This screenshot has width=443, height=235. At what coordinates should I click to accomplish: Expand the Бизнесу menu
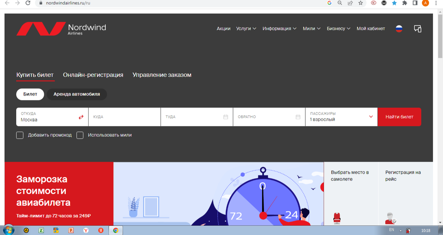click(339, 29)
